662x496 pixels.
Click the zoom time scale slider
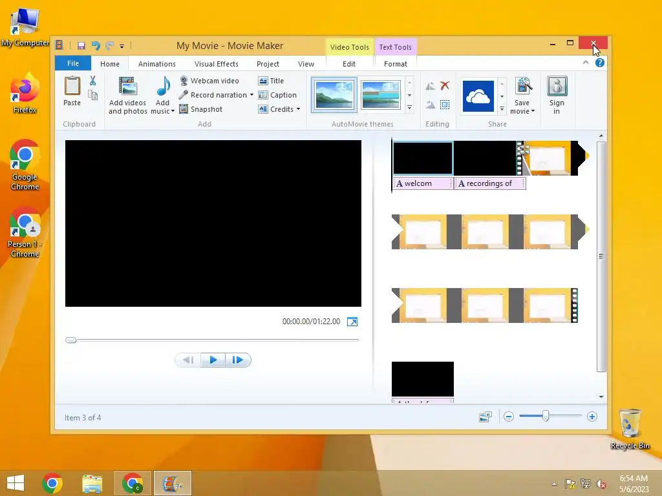tap(546, 417)
